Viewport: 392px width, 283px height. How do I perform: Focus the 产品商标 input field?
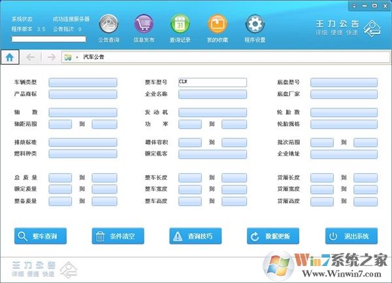click(83, 94)
